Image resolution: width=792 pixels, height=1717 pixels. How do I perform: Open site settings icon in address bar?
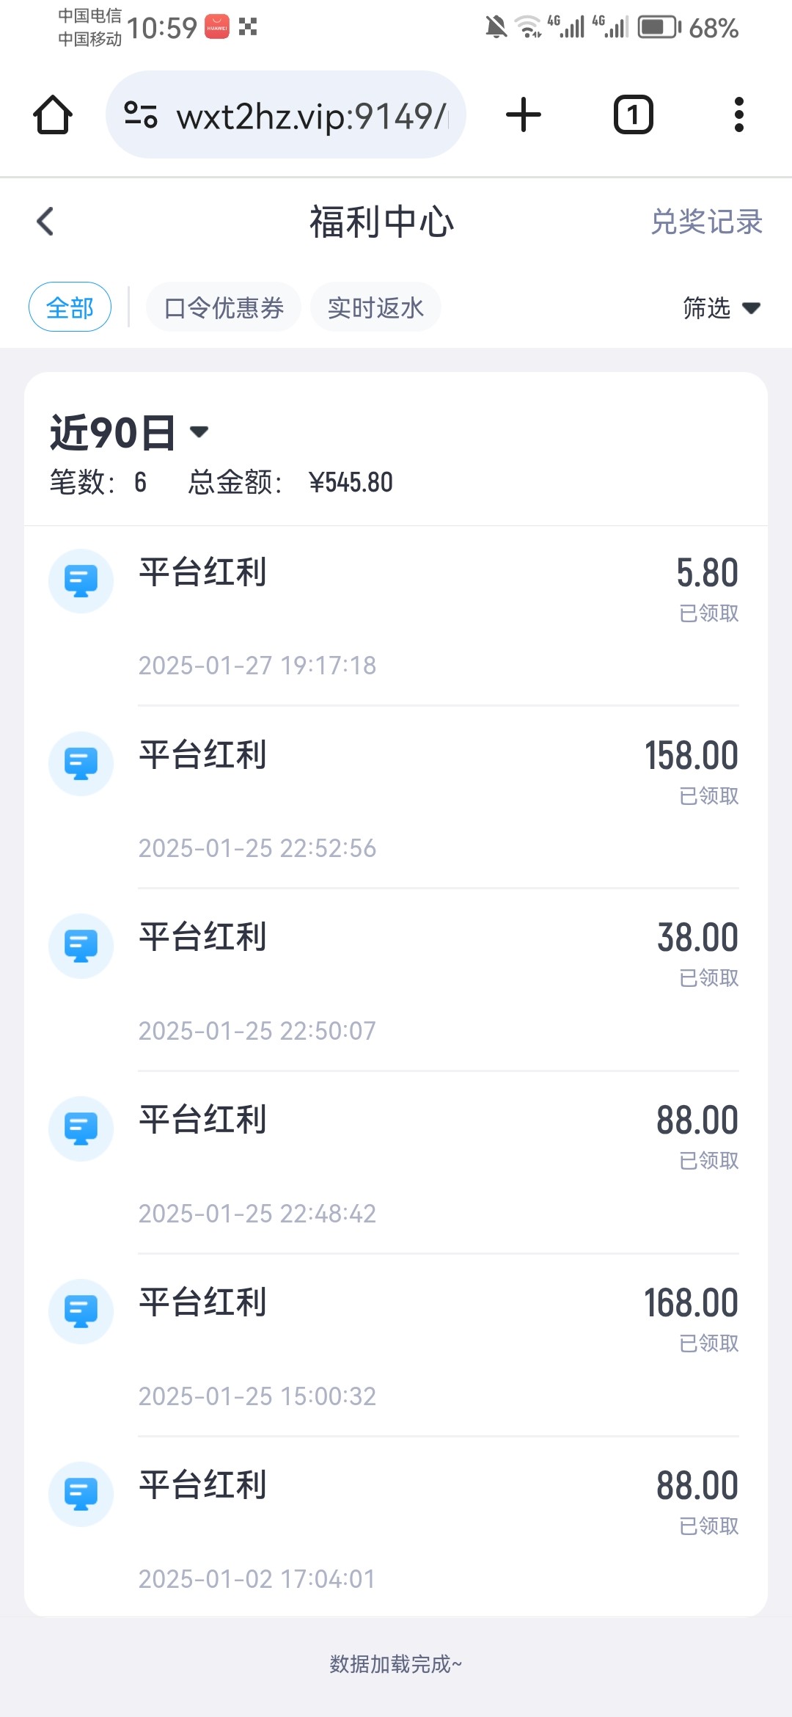141,115
